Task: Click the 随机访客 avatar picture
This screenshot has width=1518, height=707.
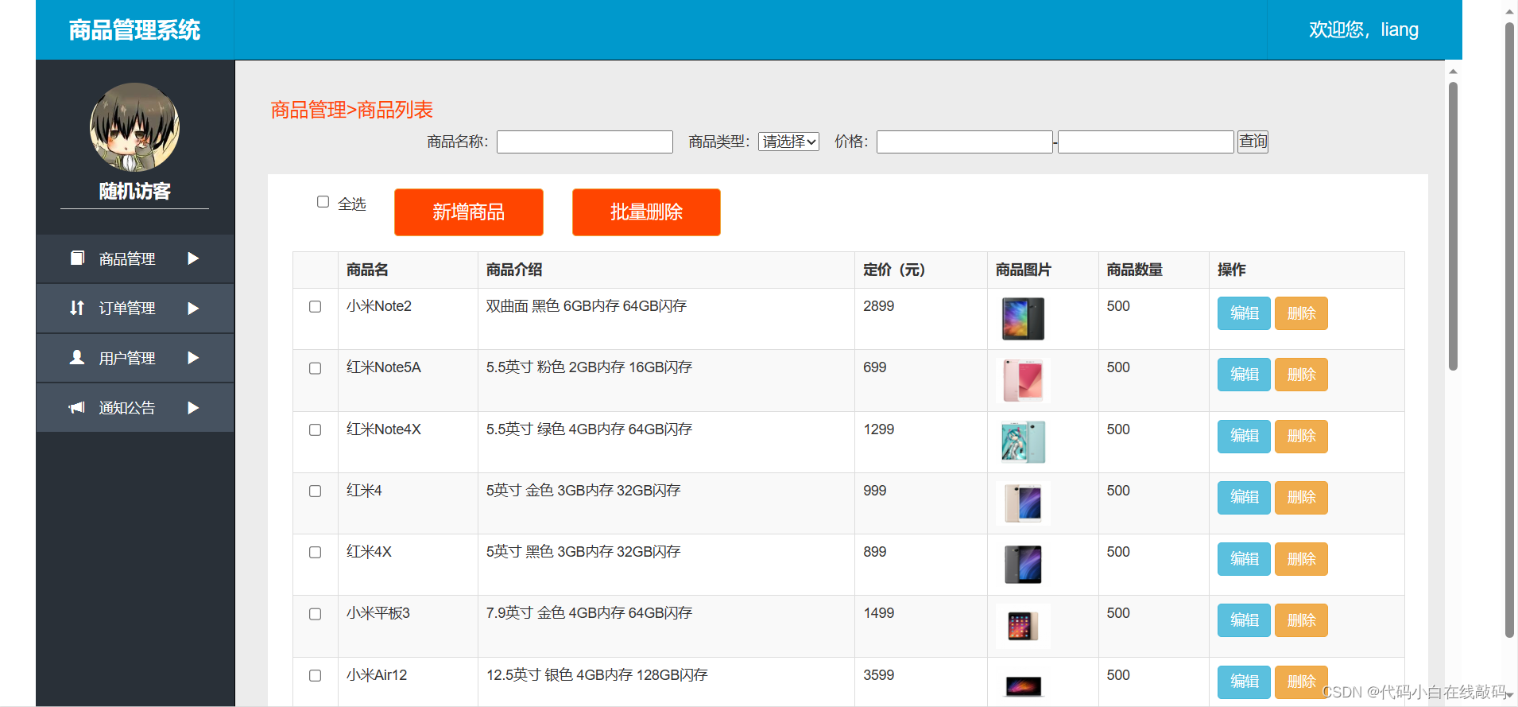Action: coord(134,127)
